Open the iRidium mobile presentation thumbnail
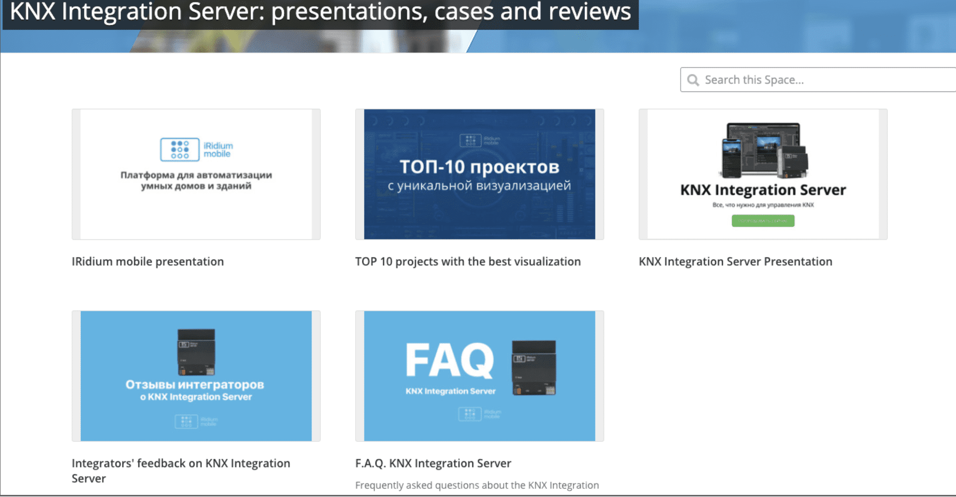This screenshot has width=956, height=497. tap(196, 174)
